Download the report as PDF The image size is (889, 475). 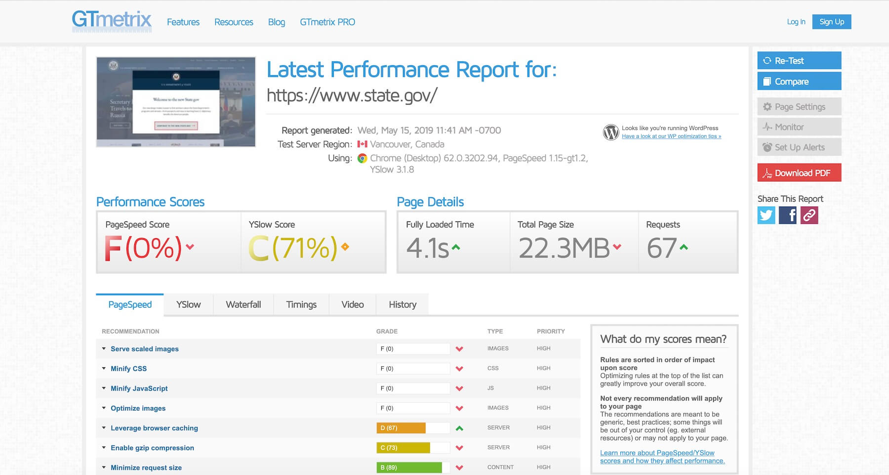tap(799, 173)
